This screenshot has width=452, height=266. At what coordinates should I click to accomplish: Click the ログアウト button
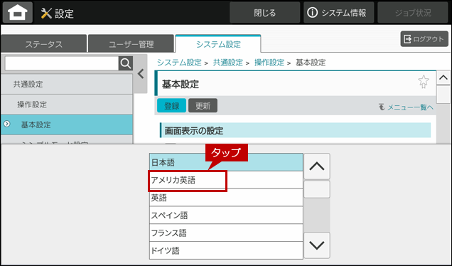424,39
